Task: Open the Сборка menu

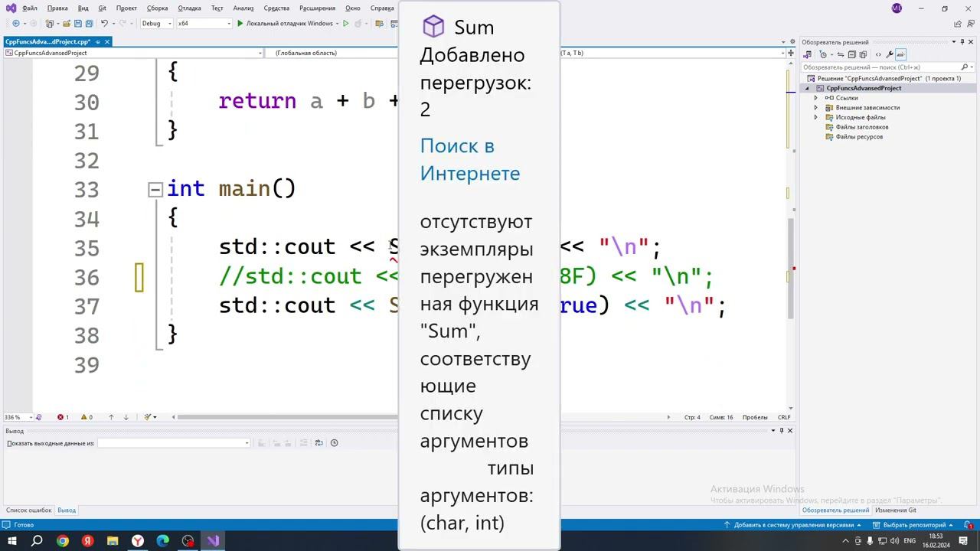Action: pos(157,8)
